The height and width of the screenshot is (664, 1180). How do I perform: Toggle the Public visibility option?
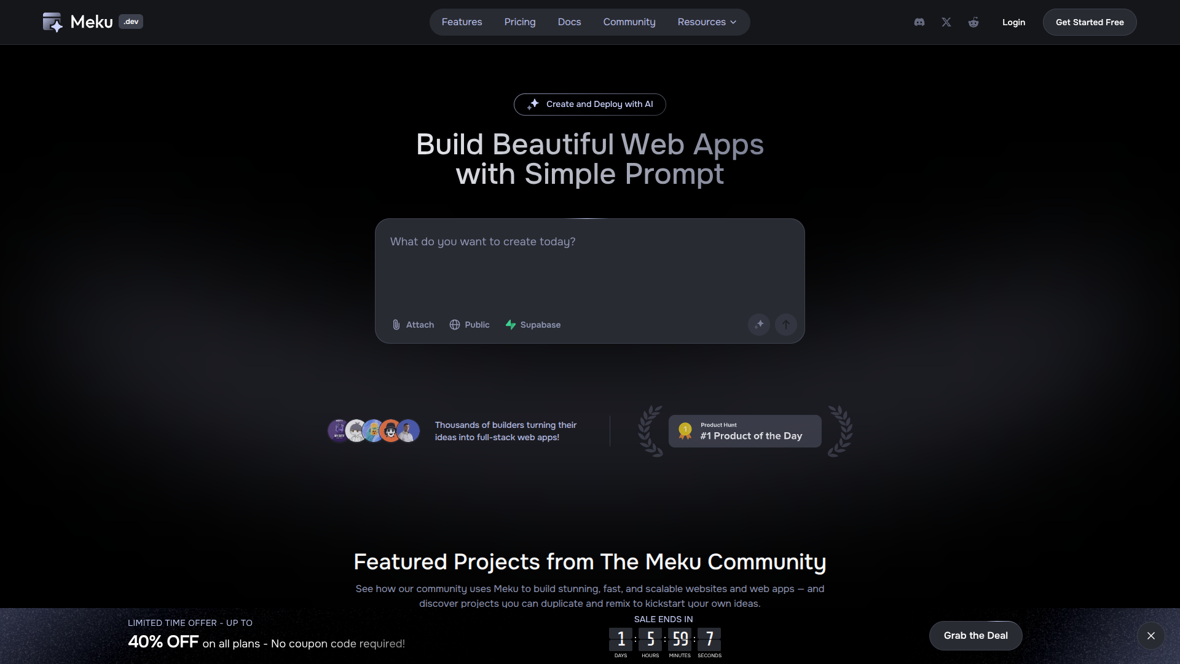tap(470, 325)
